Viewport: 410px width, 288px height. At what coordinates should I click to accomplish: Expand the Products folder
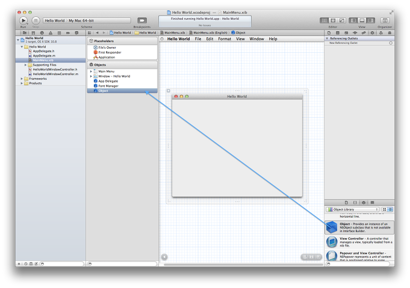pos(22,84)
